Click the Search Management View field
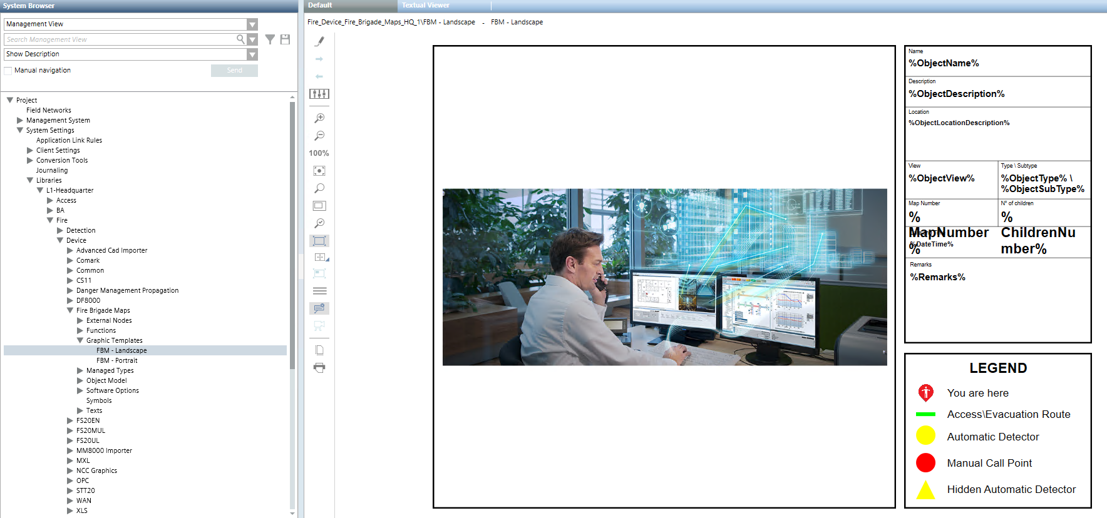Viewport: 1107px width, 518px height. click(119, 39)
